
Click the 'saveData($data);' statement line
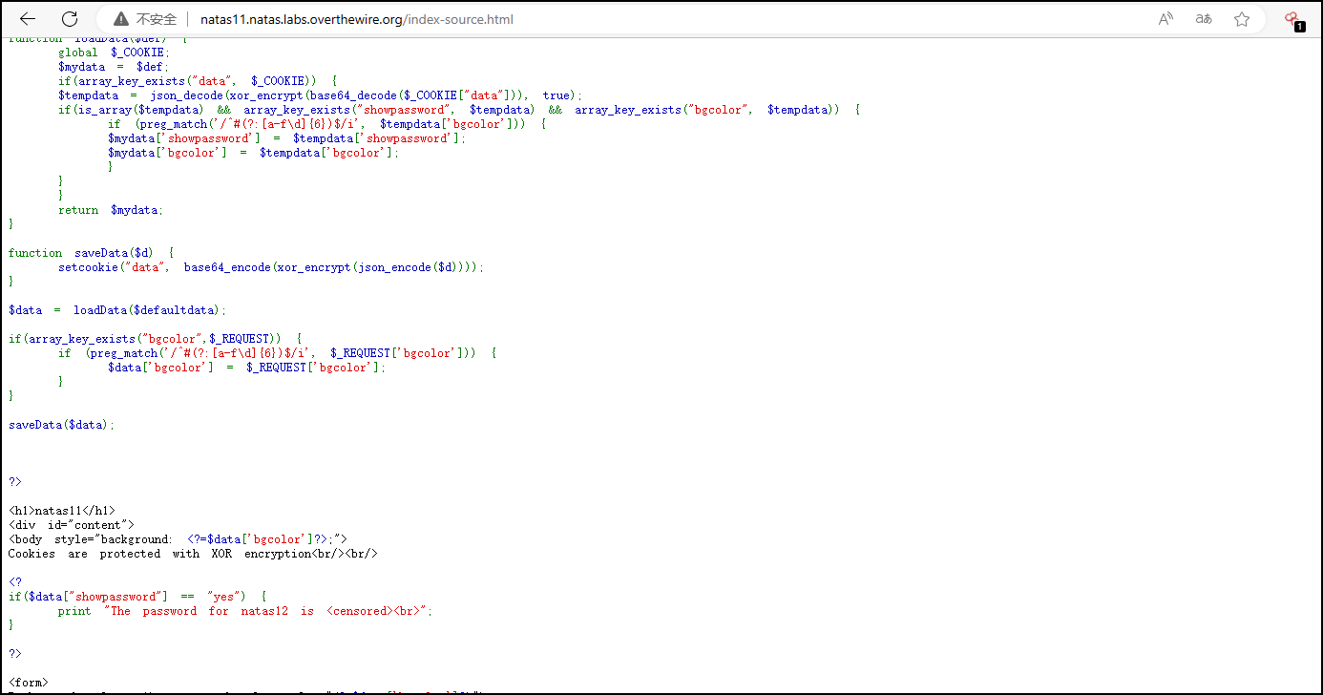61,425
